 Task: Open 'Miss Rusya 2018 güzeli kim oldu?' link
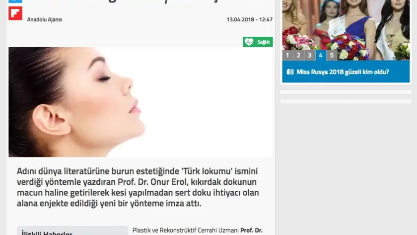(343, 72)
